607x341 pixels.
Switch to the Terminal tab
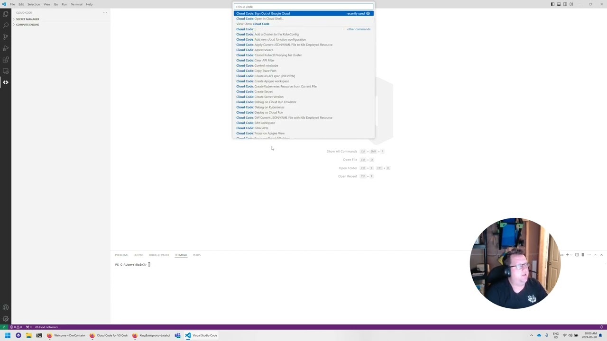coord(181,255)
